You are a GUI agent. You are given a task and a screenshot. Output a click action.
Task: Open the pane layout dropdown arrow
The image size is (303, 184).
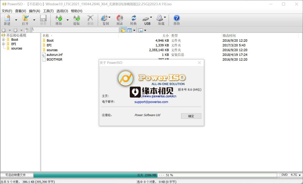(145, 30)
